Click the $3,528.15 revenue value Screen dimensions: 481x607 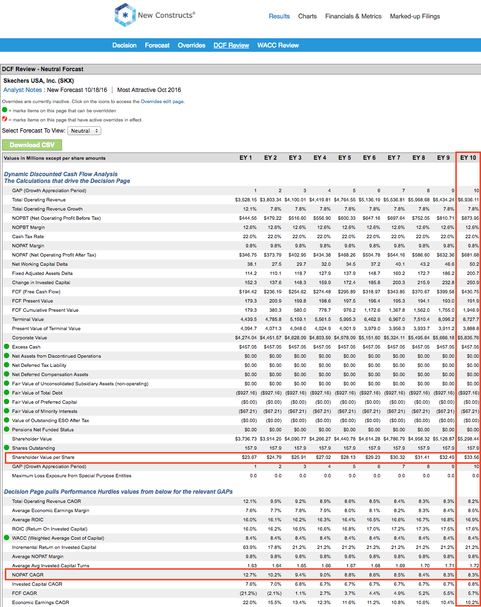click(x=246, y=199)
